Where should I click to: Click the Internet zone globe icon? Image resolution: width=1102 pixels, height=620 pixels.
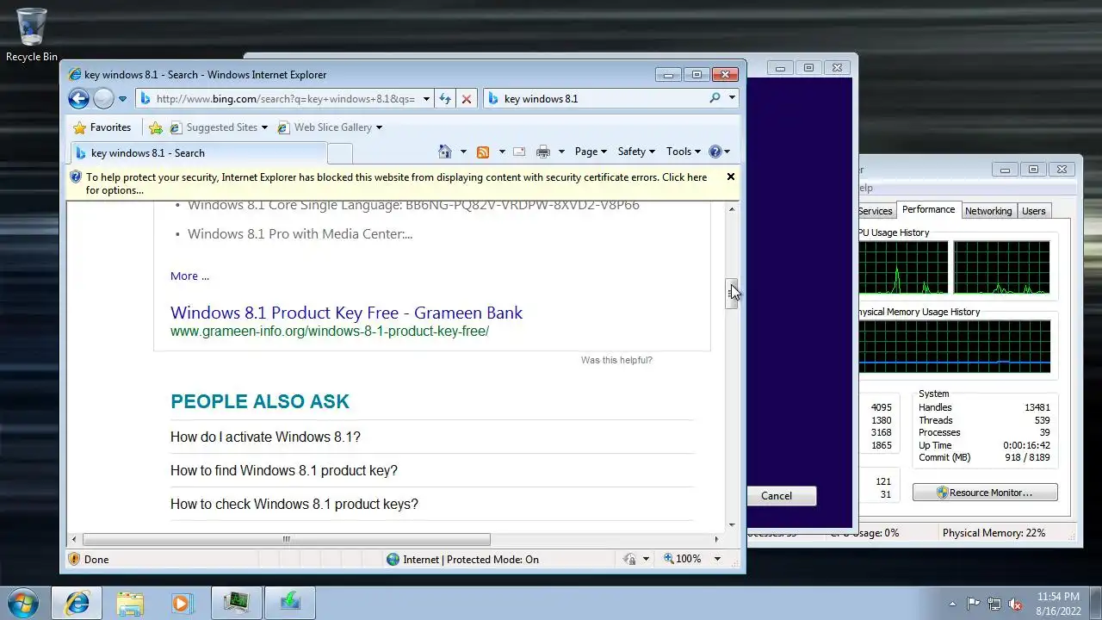point(393,559)
